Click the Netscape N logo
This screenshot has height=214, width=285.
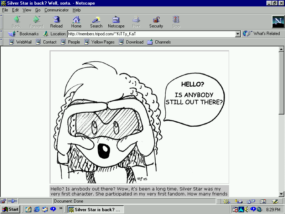(278, 22)
